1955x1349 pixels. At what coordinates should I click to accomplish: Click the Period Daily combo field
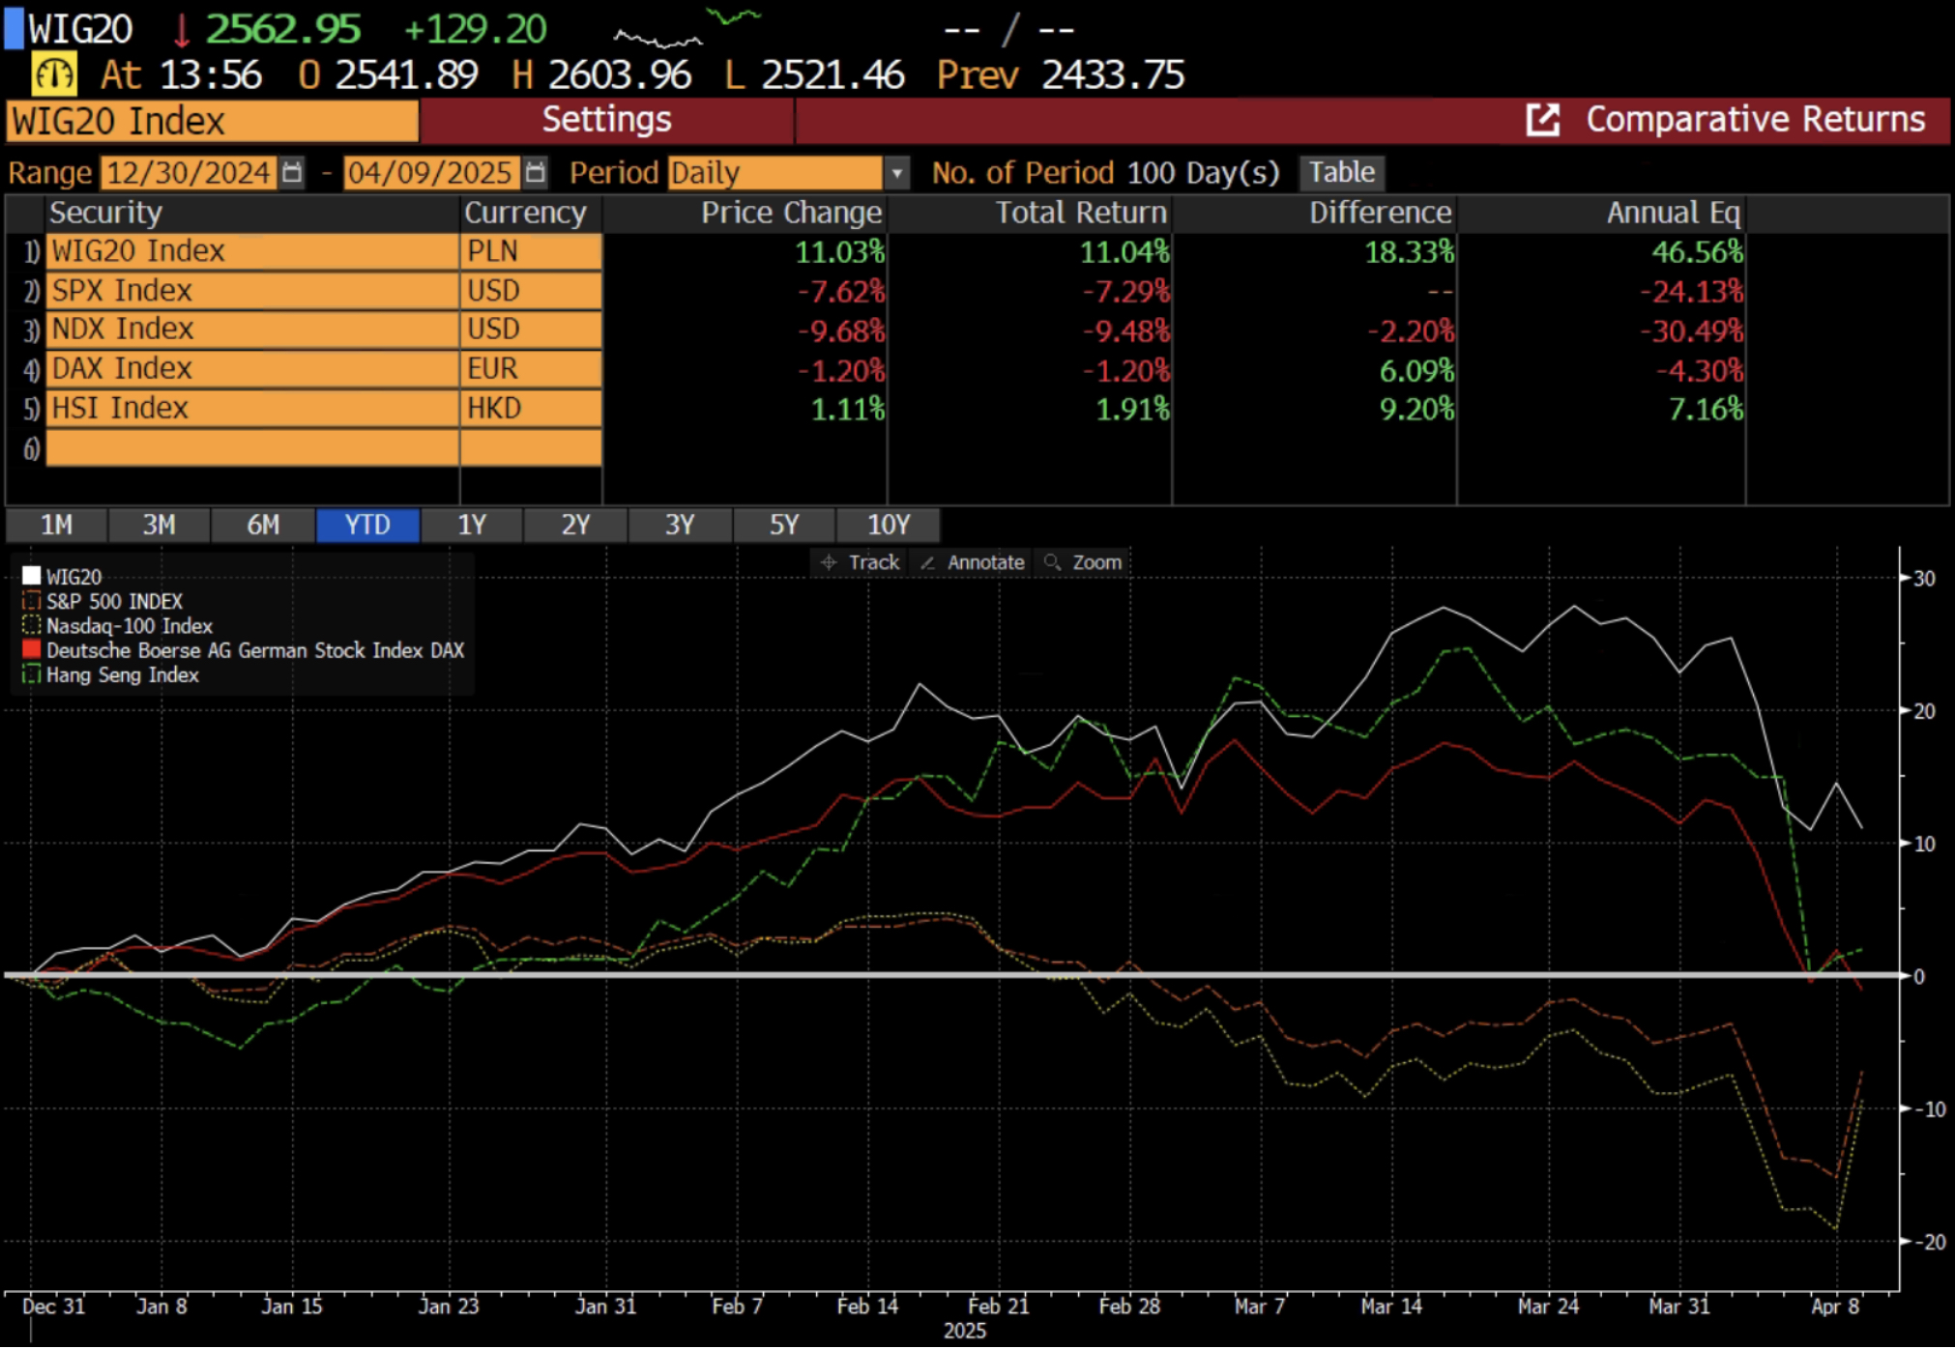[773, 173]
